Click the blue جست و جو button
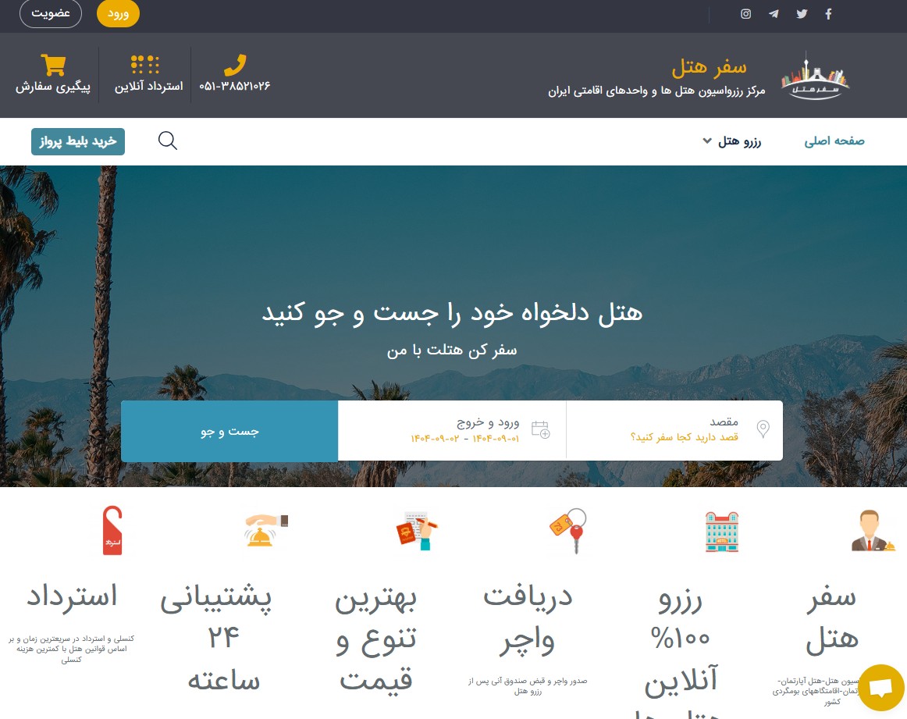The height and width of the screenshot is (719, 907). click(x=229, y=431)
